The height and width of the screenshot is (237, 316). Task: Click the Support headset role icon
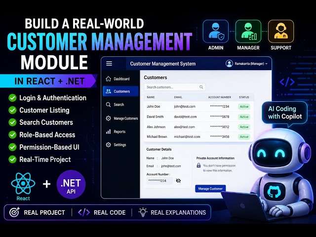(281, 32)
